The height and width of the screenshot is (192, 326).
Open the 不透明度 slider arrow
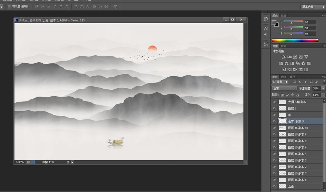[x=323, y=89]
